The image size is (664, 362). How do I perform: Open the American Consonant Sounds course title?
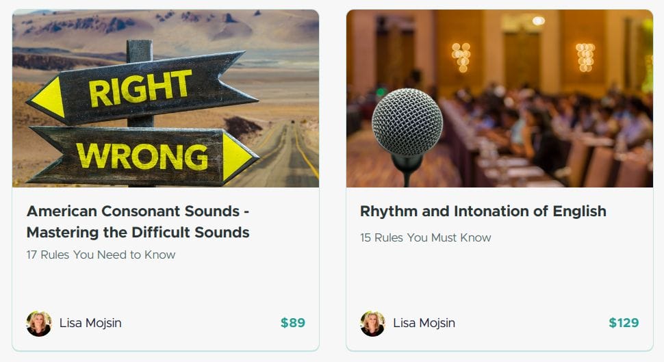[138, 222]
